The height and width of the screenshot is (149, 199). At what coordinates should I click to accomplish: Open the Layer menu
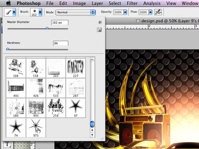coord(97,3)
